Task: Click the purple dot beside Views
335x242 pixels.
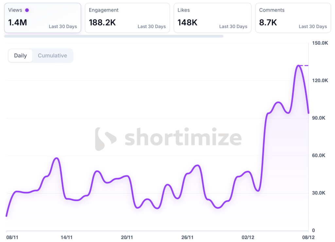Action: click(x=27, y=10)
